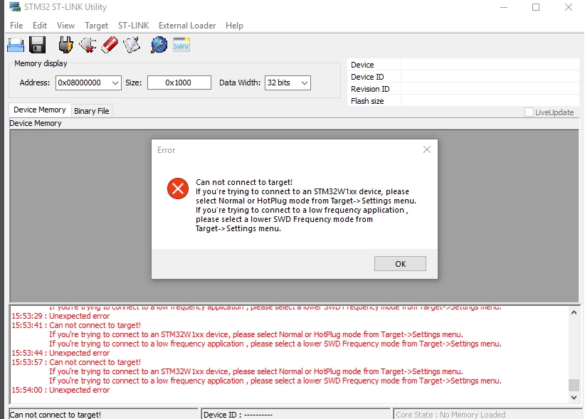Switch to the Device Memory tab
Image resolution: width=585 pixels, height=419 pixels.
[40, 110]
